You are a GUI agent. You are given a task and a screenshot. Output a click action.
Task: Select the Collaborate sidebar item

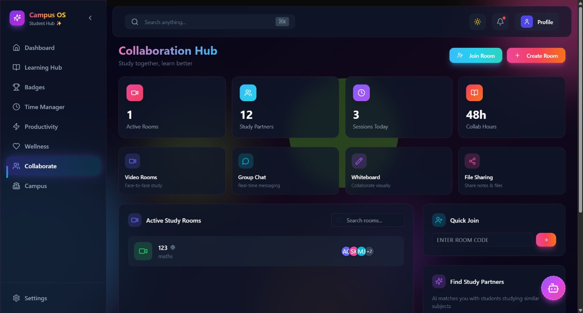point(53,166)
